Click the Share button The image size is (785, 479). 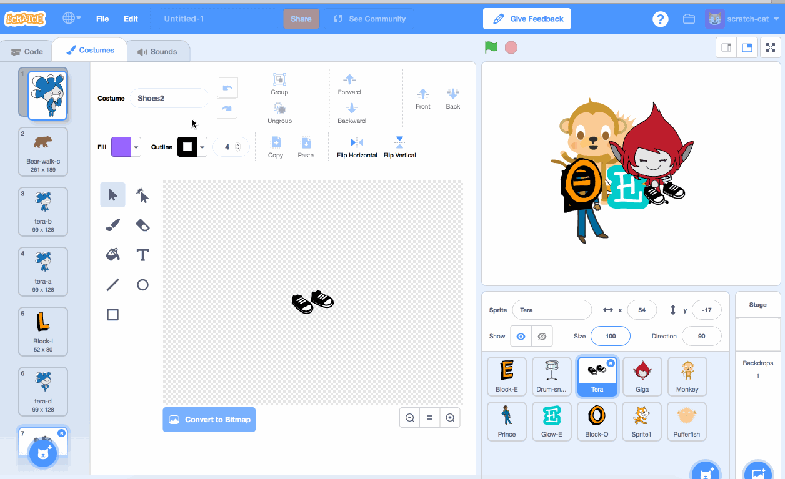click(301, 19)
